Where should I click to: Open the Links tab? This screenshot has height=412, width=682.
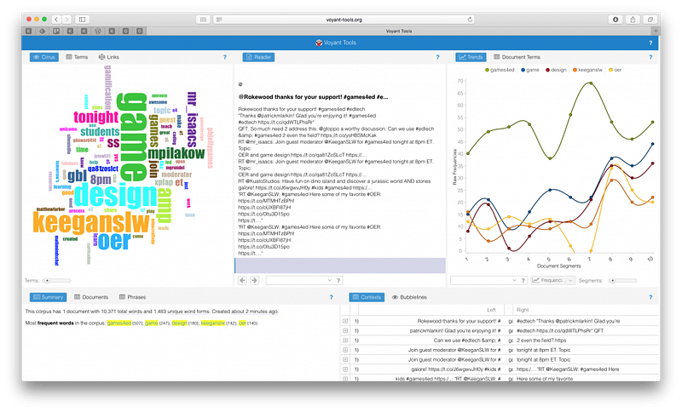coord(108,57)
